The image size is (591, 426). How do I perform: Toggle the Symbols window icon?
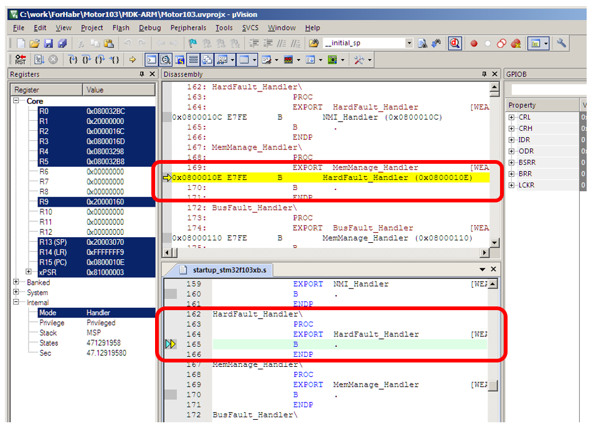[179, 60]
